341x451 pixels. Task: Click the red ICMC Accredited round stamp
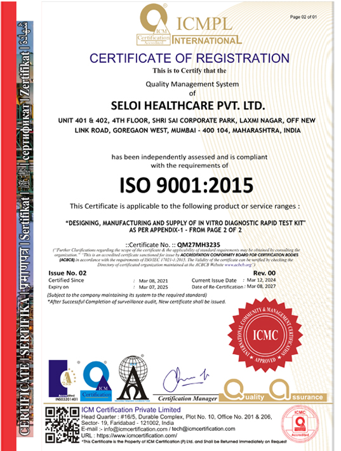(x=300, y=422)
